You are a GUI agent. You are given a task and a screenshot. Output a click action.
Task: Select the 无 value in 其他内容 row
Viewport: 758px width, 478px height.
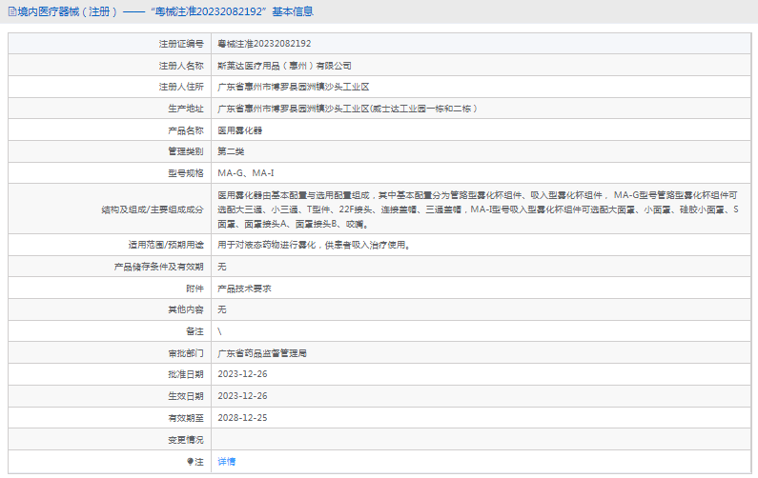pos(222,309)
